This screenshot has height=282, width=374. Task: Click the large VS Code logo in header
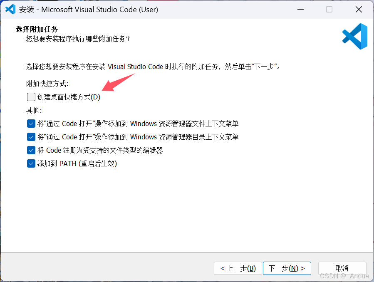coord(355,36)
